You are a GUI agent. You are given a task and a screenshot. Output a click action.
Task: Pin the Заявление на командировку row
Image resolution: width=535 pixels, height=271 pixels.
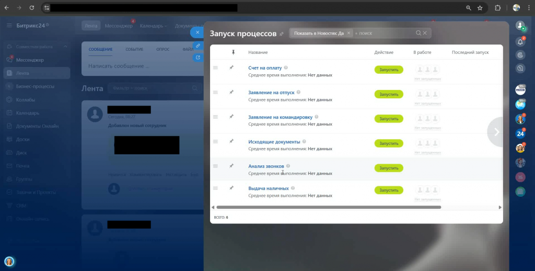click(231, 117)
